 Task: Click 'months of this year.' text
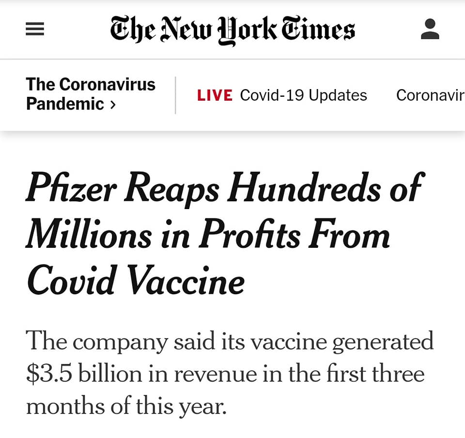pos(126,407)
